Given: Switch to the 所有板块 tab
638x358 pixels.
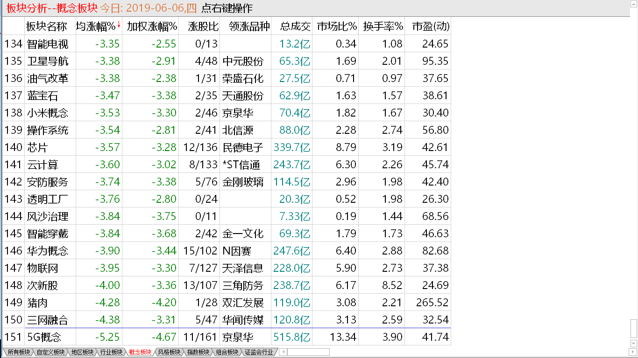Looking at the screenshot, I should [x=18, y=352].
